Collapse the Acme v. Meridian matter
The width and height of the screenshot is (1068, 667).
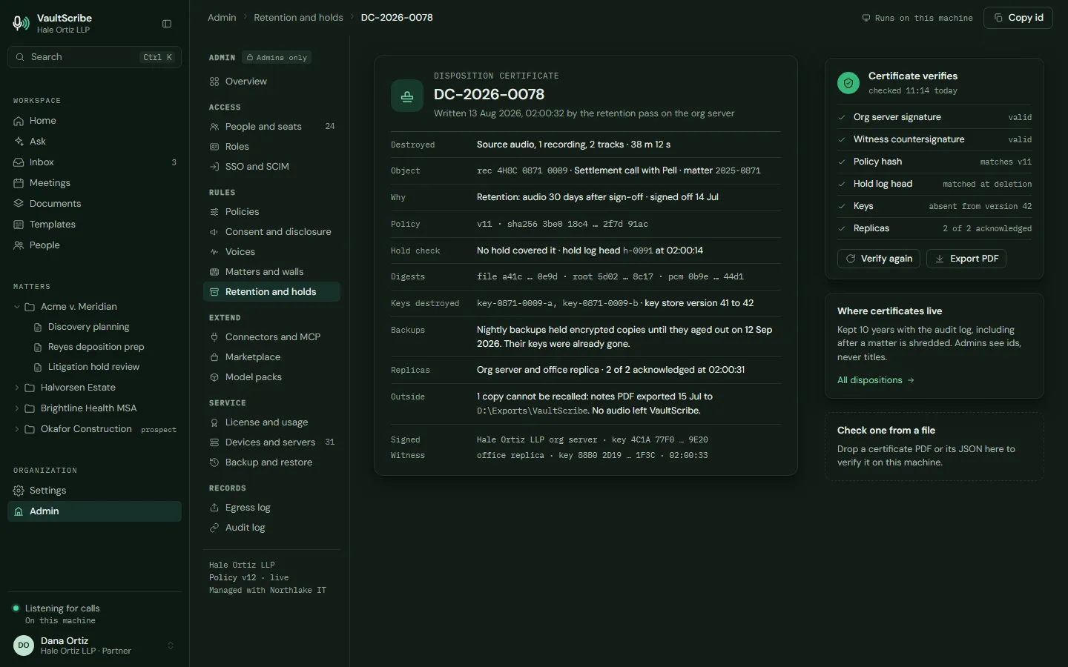pyautogui.click(x=17, y=307)
